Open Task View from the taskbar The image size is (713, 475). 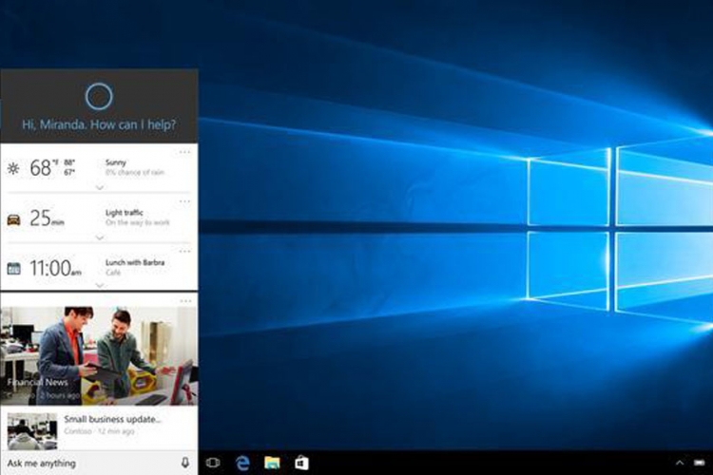click(213, 463)
